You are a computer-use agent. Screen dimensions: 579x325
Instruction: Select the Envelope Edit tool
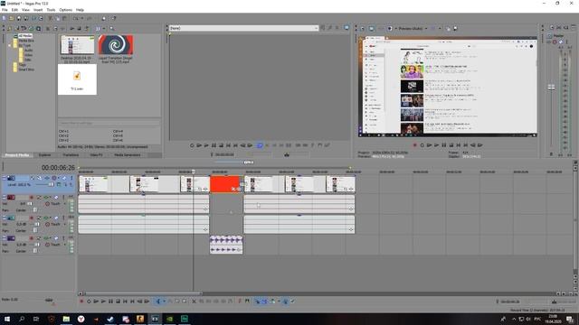pos(170,302)
